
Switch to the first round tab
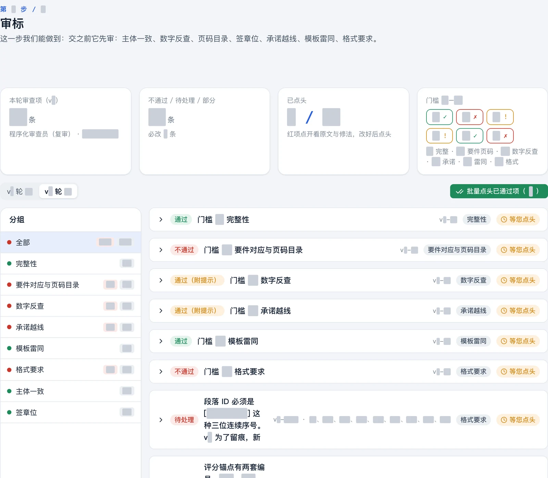(20, 192)
